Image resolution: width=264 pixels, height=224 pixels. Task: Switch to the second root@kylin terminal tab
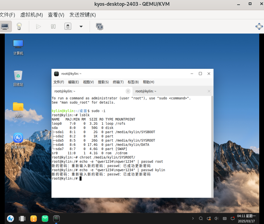point(173,91)
